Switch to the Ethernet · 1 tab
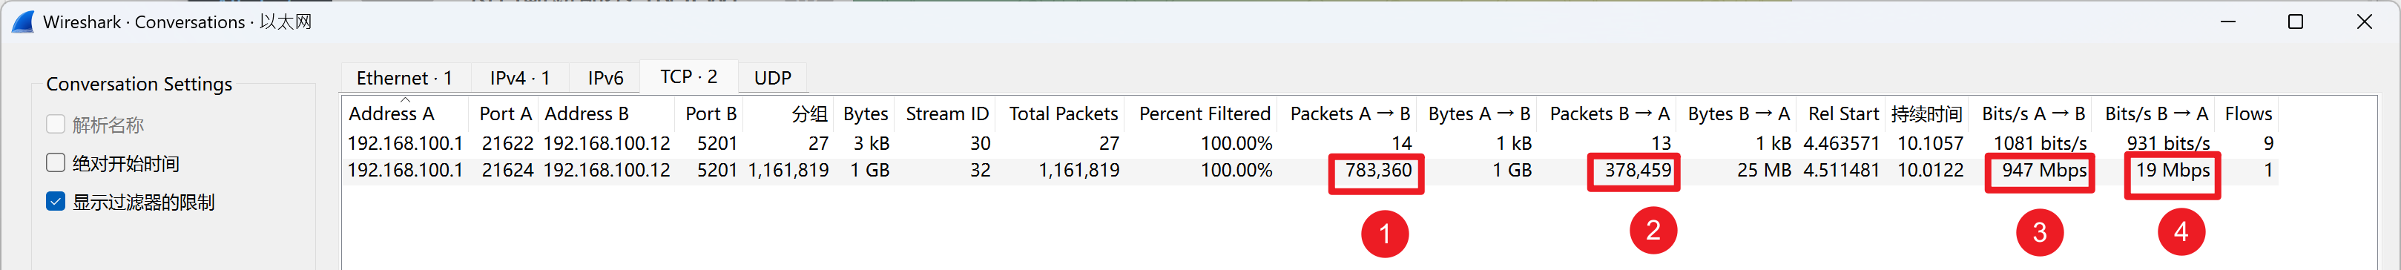The height and width of the screenshot is (270, 2401). [x=404, y=78]
